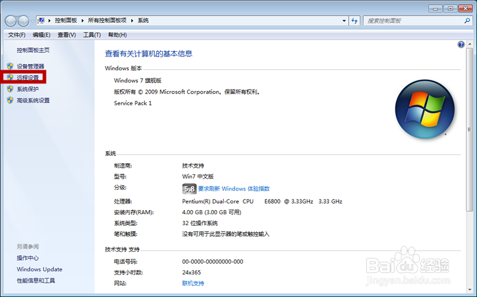Open the recent pages dropdown beside Forward
Viewport: 477px width, 297px height.
32,21
